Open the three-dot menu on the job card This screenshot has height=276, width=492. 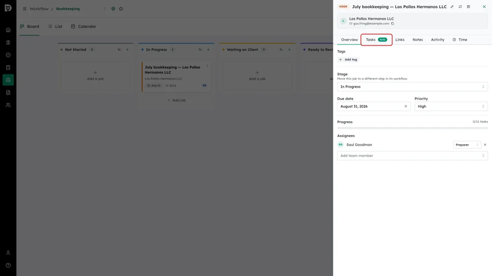coord(207,66)
